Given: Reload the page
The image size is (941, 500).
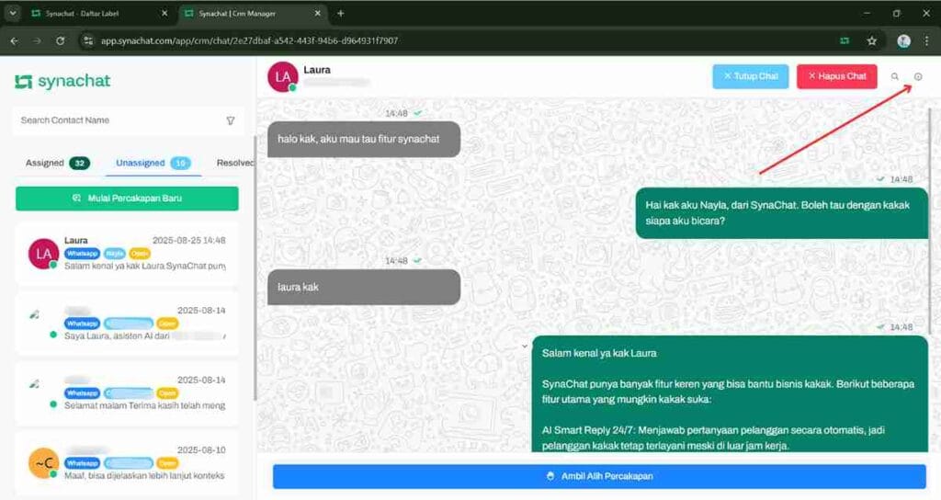Looking at the screenshot, I should [x=60, y=40].
